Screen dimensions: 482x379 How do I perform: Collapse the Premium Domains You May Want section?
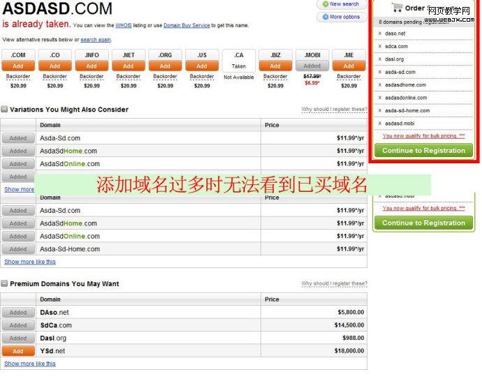pos(4,284)
